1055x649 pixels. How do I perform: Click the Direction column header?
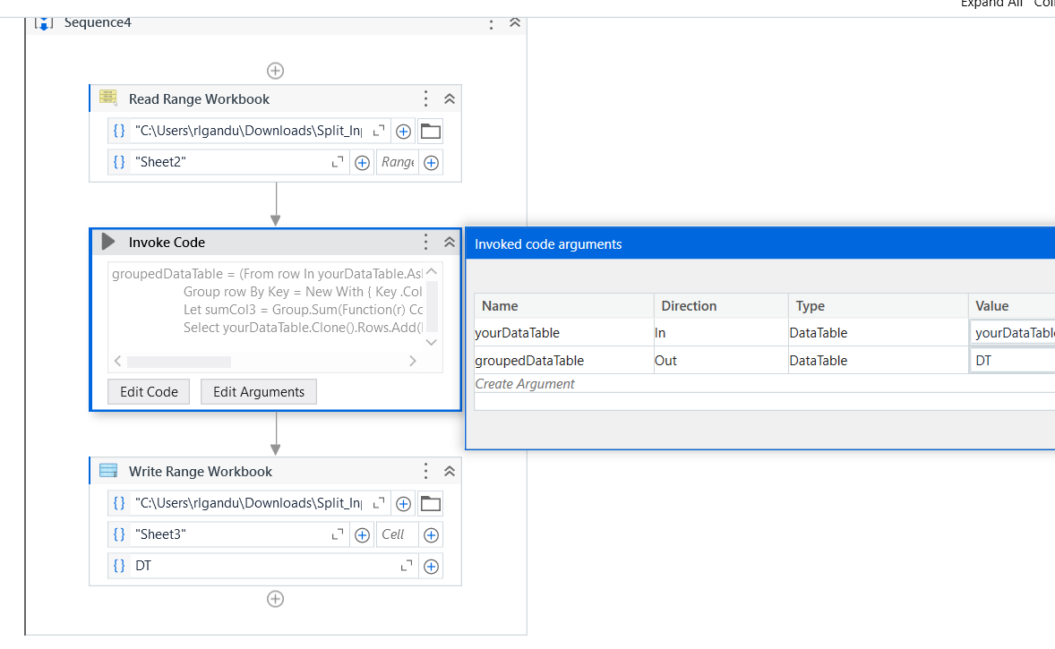pyautogui.click(x=721, y=306)
